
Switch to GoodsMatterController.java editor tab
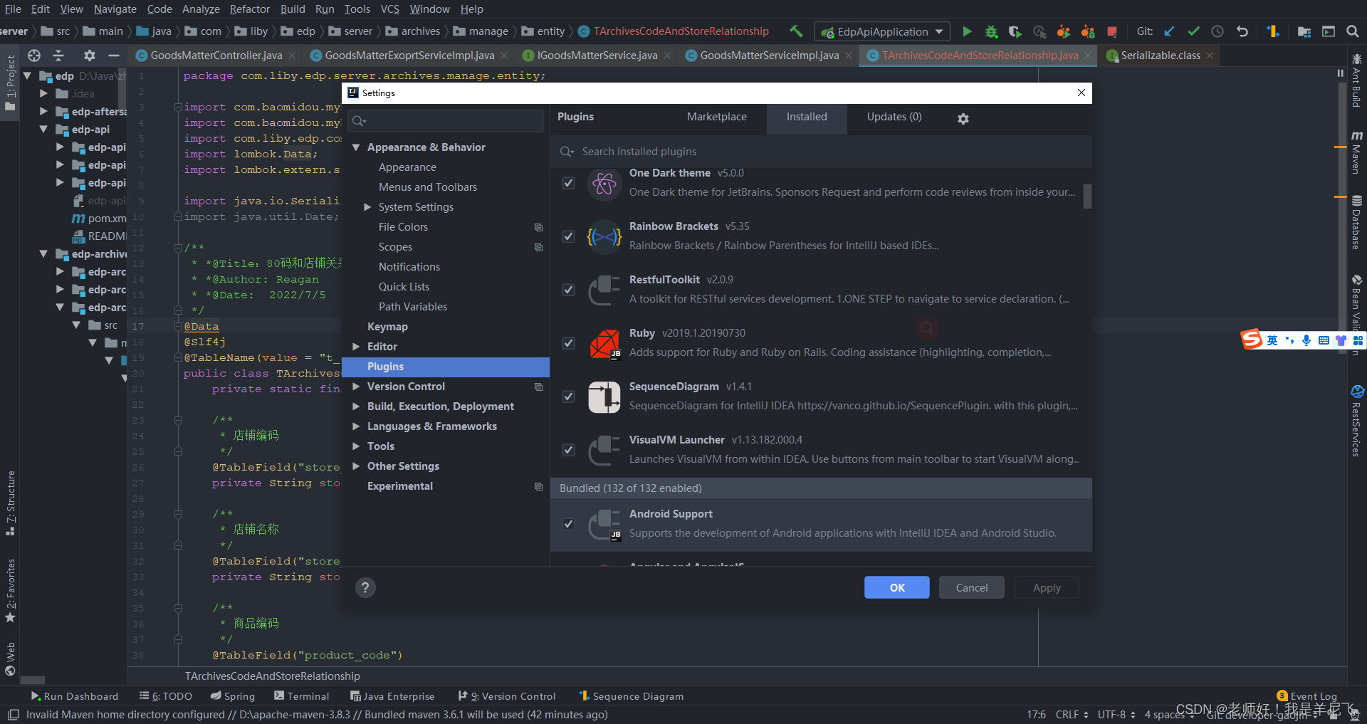[x=216, y=55]
